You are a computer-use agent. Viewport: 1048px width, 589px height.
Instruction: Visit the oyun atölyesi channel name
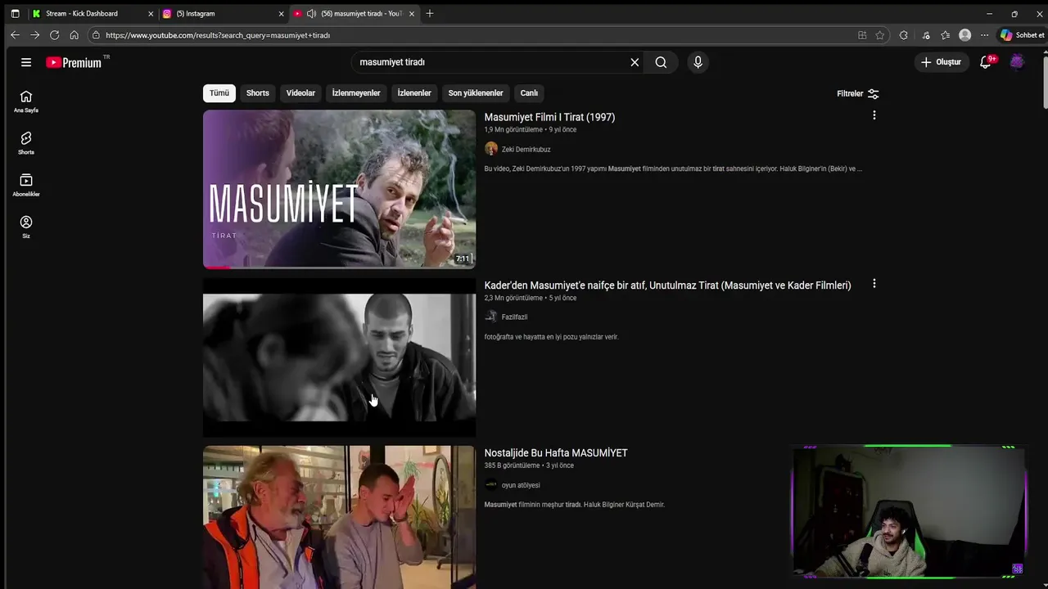pyautogui.click(x=521, y=485)
